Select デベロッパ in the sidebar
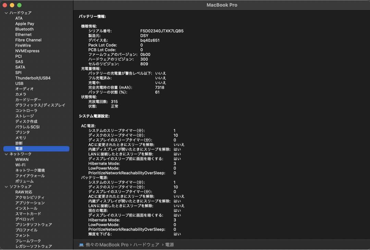370x250 pixels. [x=25, y=219]
